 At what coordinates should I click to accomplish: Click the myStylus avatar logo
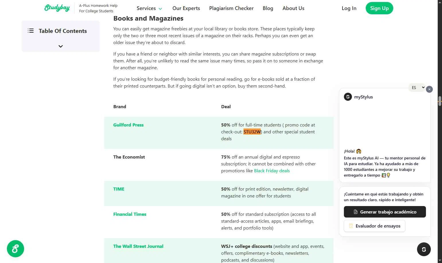(x=348, y=97)
